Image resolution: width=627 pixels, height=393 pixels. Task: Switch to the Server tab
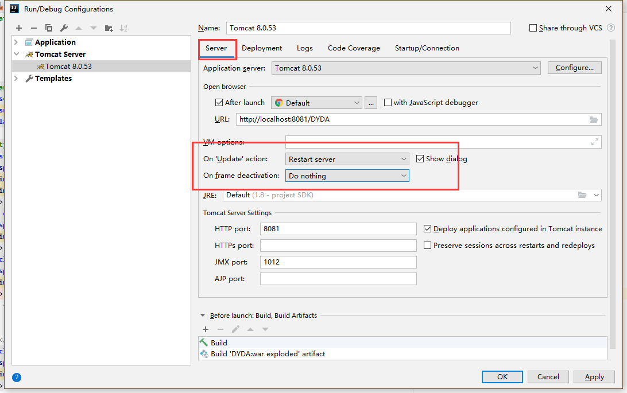(x=216, y=48)
